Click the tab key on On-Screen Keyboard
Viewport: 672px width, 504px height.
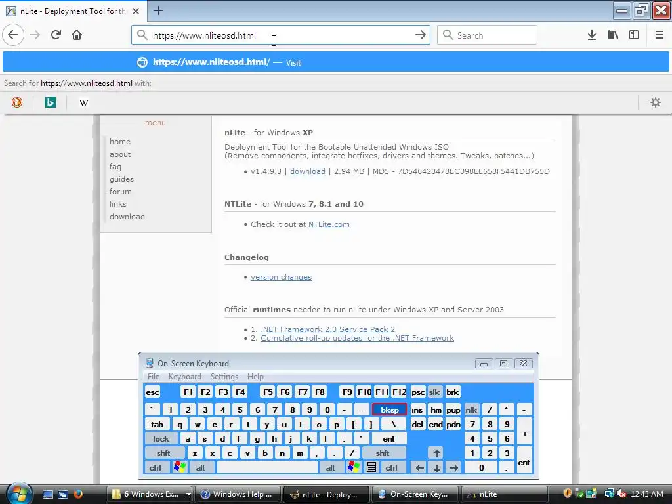point(157,425)
